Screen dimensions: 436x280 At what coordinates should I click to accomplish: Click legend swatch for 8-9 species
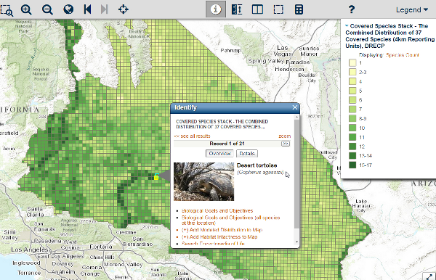pos(352,118)
